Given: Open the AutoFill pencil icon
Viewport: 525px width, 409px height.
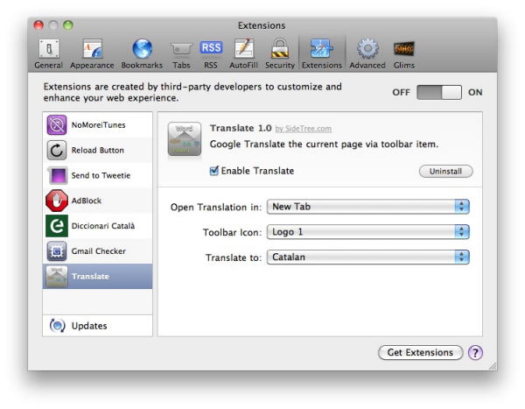Looking at the screenshot, I should click(244, 49).
